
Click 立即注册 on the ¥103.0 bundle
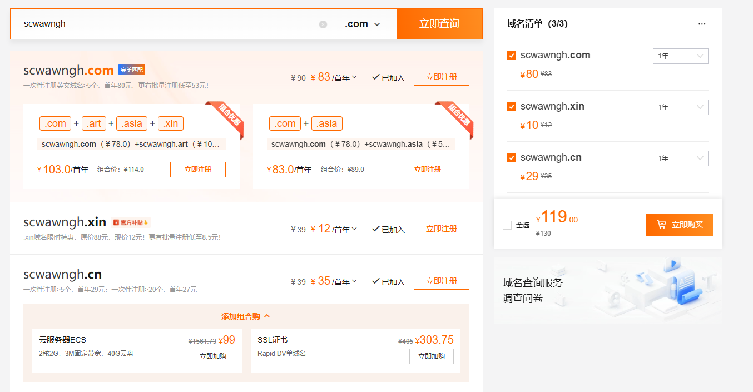pyautogui.click(x=198, y=170)
